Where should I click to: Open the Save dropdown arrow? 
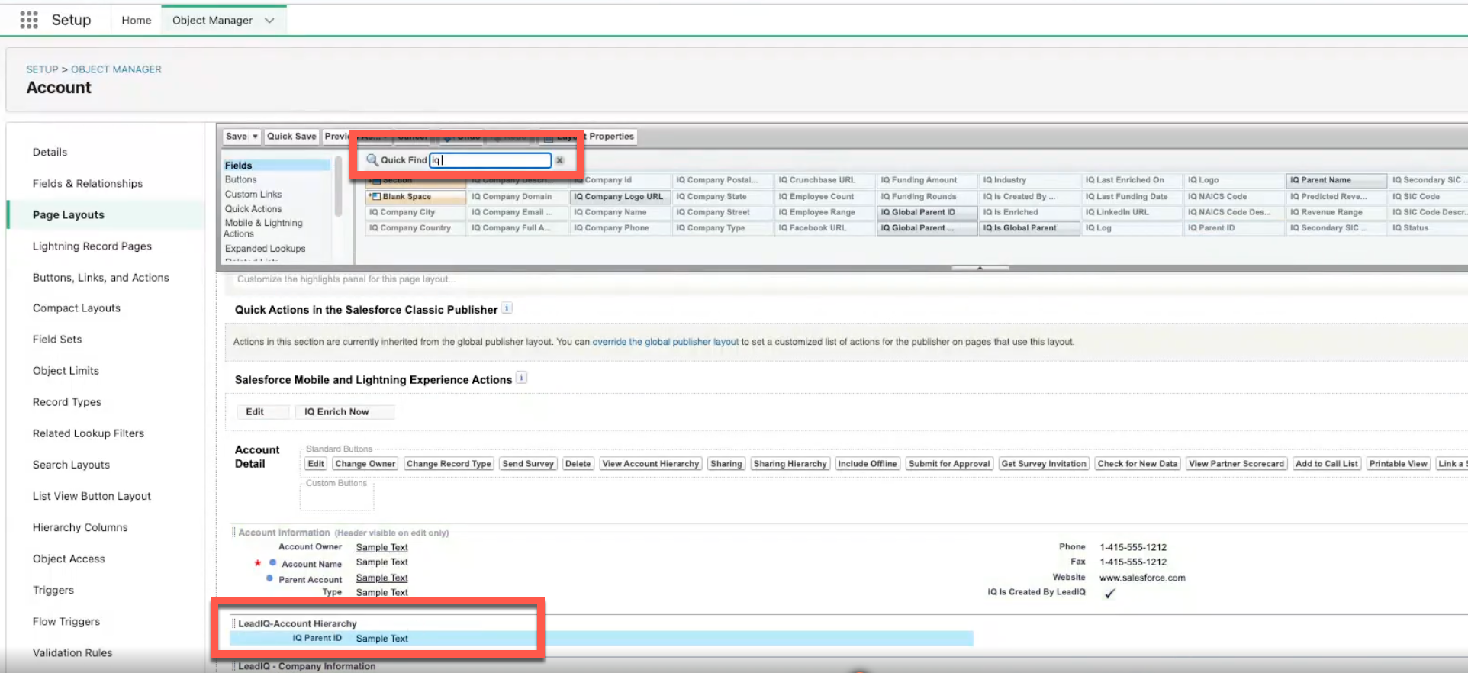(x=255, y=137)
